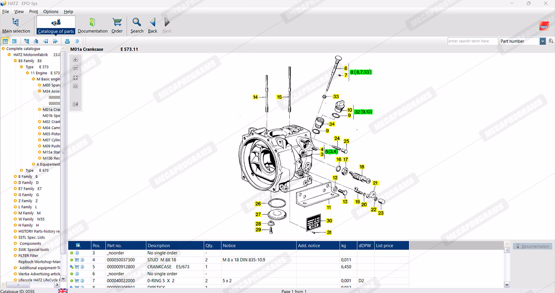The width and height of the screenshot is (555, 293).
Task: Click the print icon in secondary toolbar
Action: [x=67, y=41]
